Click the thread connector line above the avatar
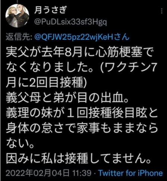Viewport: 167px width, 181px height. pyautogui.click(x=17, y=1)
